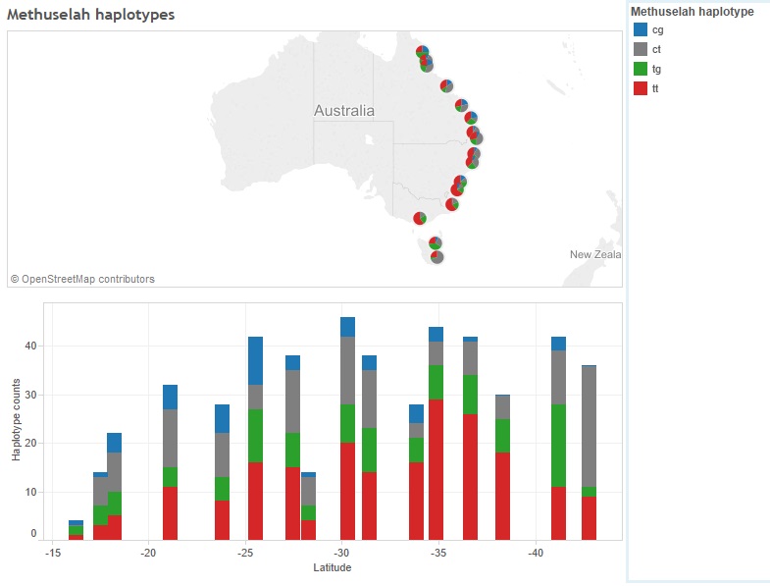Select the northernmost pie marker on the map

pos(422,52)
